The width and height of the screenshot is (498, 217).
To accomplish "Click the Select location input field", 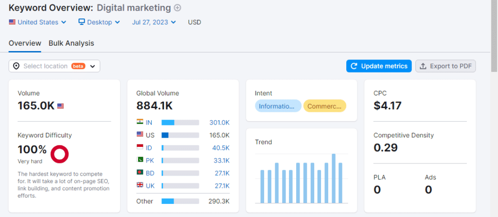I will click(x=54, y=66).
